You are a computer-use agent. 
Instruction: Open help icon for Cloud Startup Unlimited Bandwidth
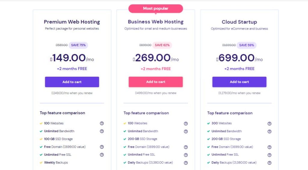tap(269, 131)
